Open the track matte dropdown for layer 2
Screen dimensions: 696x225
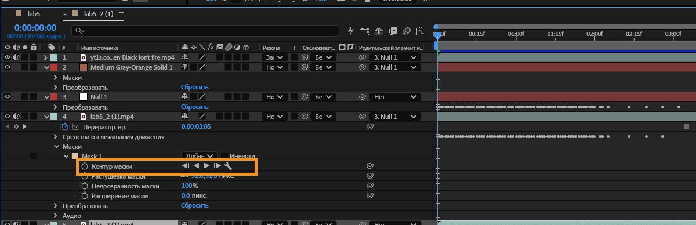pyautogui.click(x=322, y=67)
